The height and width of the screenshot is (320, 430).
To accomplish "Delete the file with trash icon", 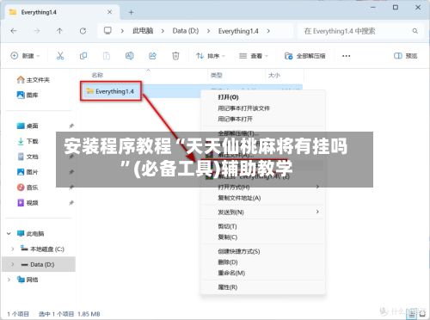I will click(x=175, y=56).
